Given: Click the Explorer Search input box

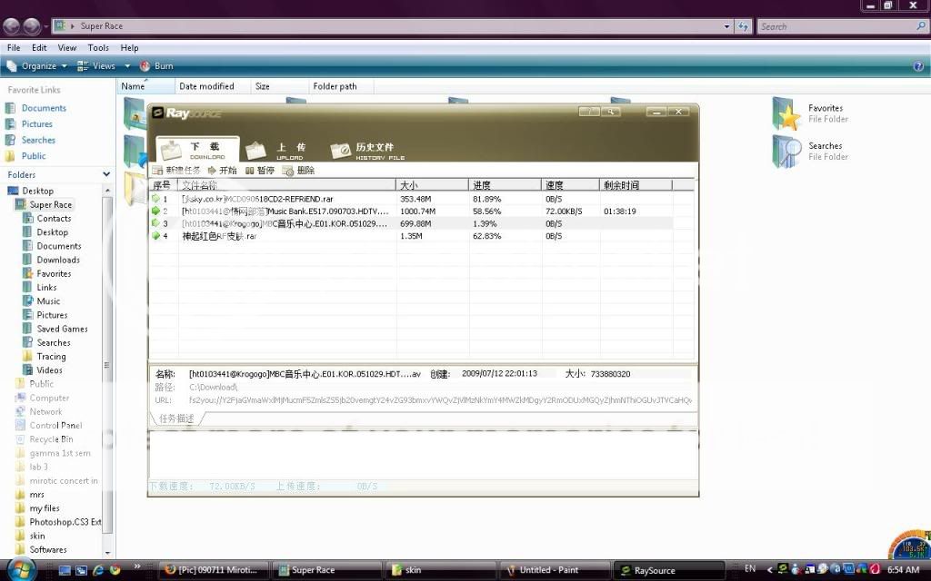Looking at the screenshot, I should pyautogui.click(x=836, y=26).
